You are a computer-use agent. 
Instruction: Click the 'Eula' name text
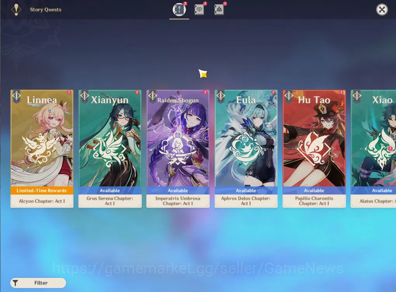246,100
